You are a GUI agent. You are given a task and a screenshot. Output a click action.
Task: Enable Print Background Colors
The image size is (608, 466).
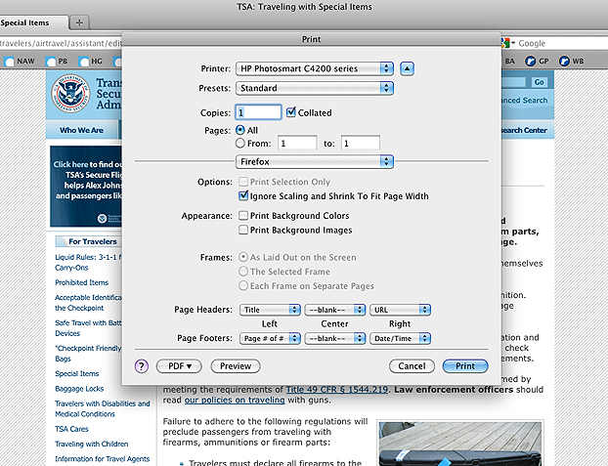[x=243, y=215]
